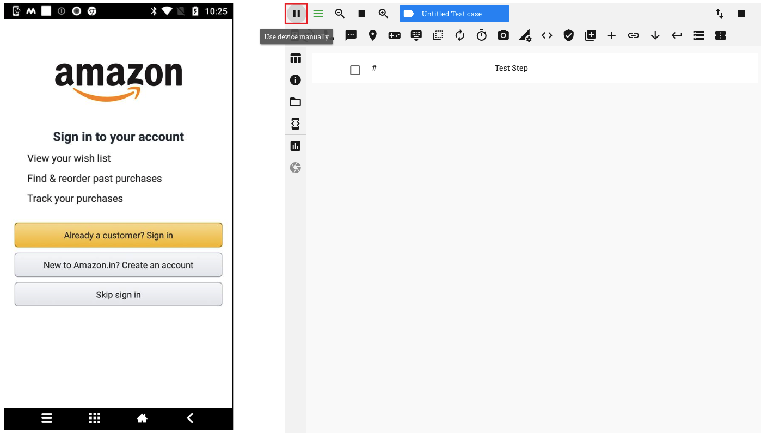The image size is (761, 437).
Task: Click the stacked storage rows icon
Action: click(x=699, y=35)
